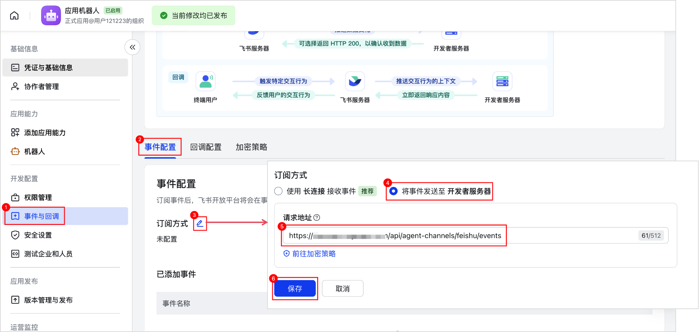Click the blue 保存 button
The image size is (699, 332).
coord(295,289)
